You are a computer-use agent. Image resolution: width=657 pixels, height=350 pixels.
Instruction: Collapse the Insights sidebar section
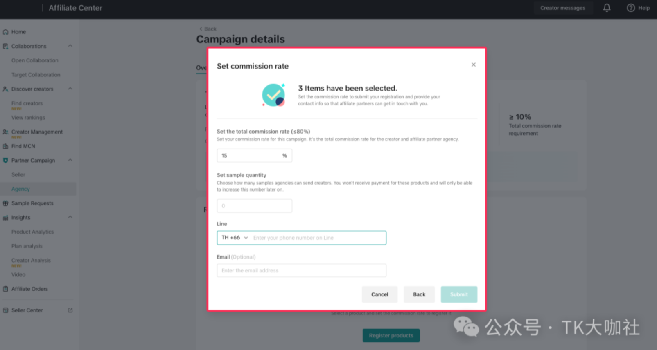(70, 217)
